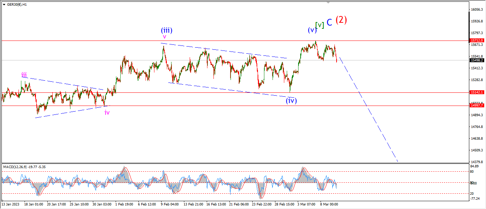Select the red (2) wave label
This screenshot has width=486, height=209.
pyautogui.click(x=341, y=20)
